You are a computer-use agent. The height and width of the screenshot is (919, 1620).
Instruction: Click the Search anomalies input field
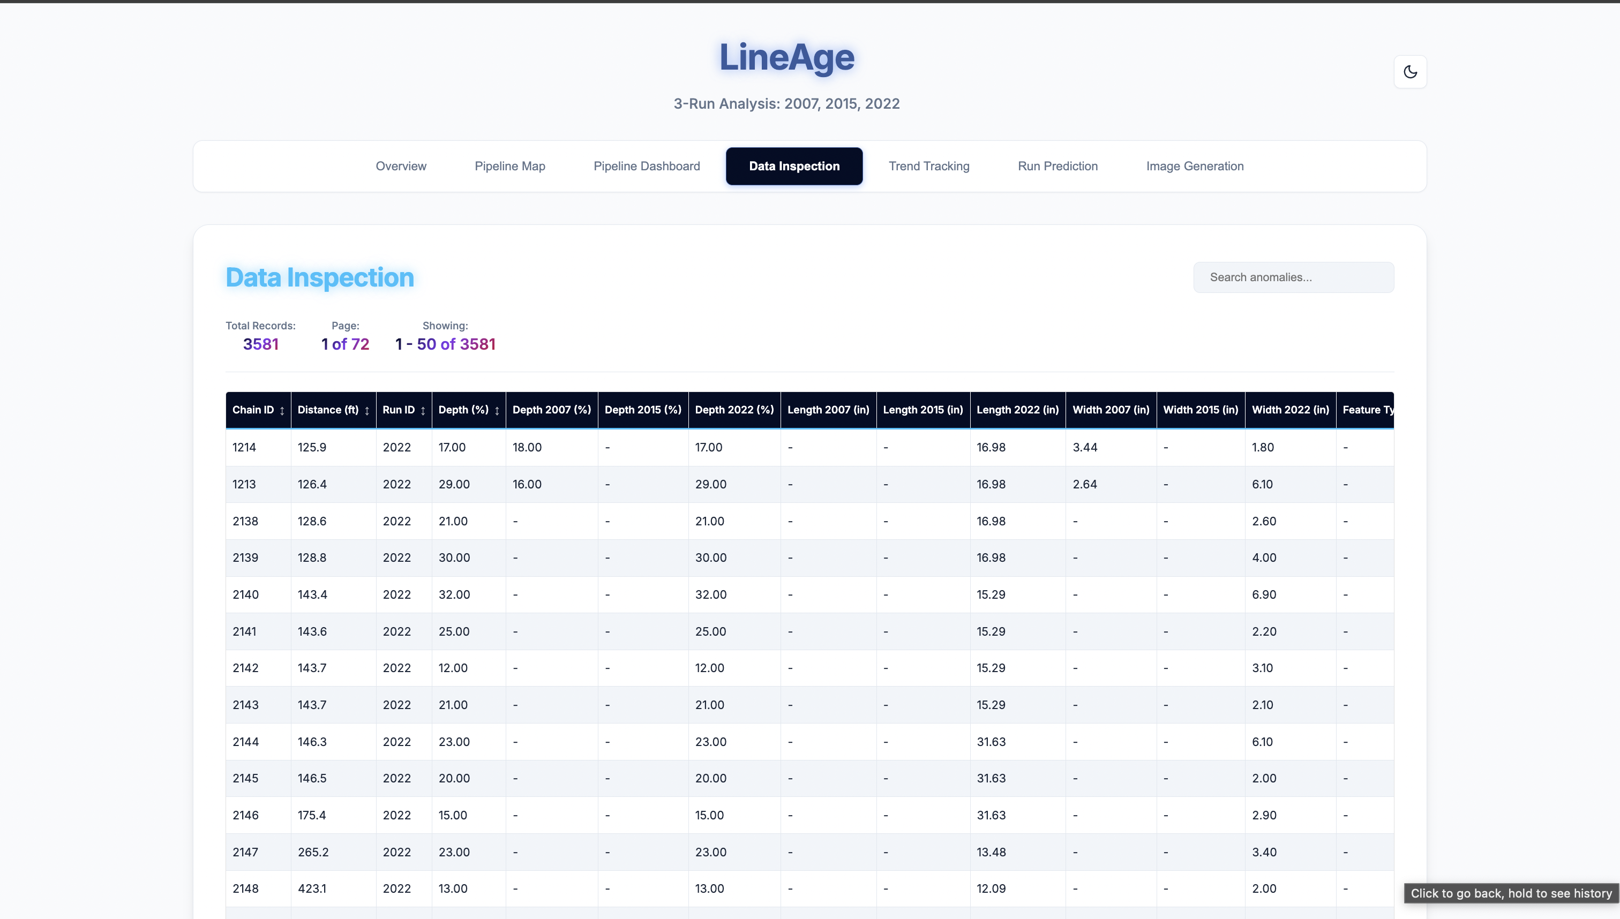(1293, 277)
